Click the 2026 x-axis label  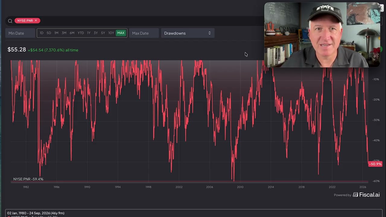click(363, 187)
